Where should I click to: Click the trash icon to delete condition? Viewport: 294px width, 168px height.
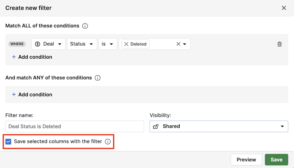pos(279,44)
